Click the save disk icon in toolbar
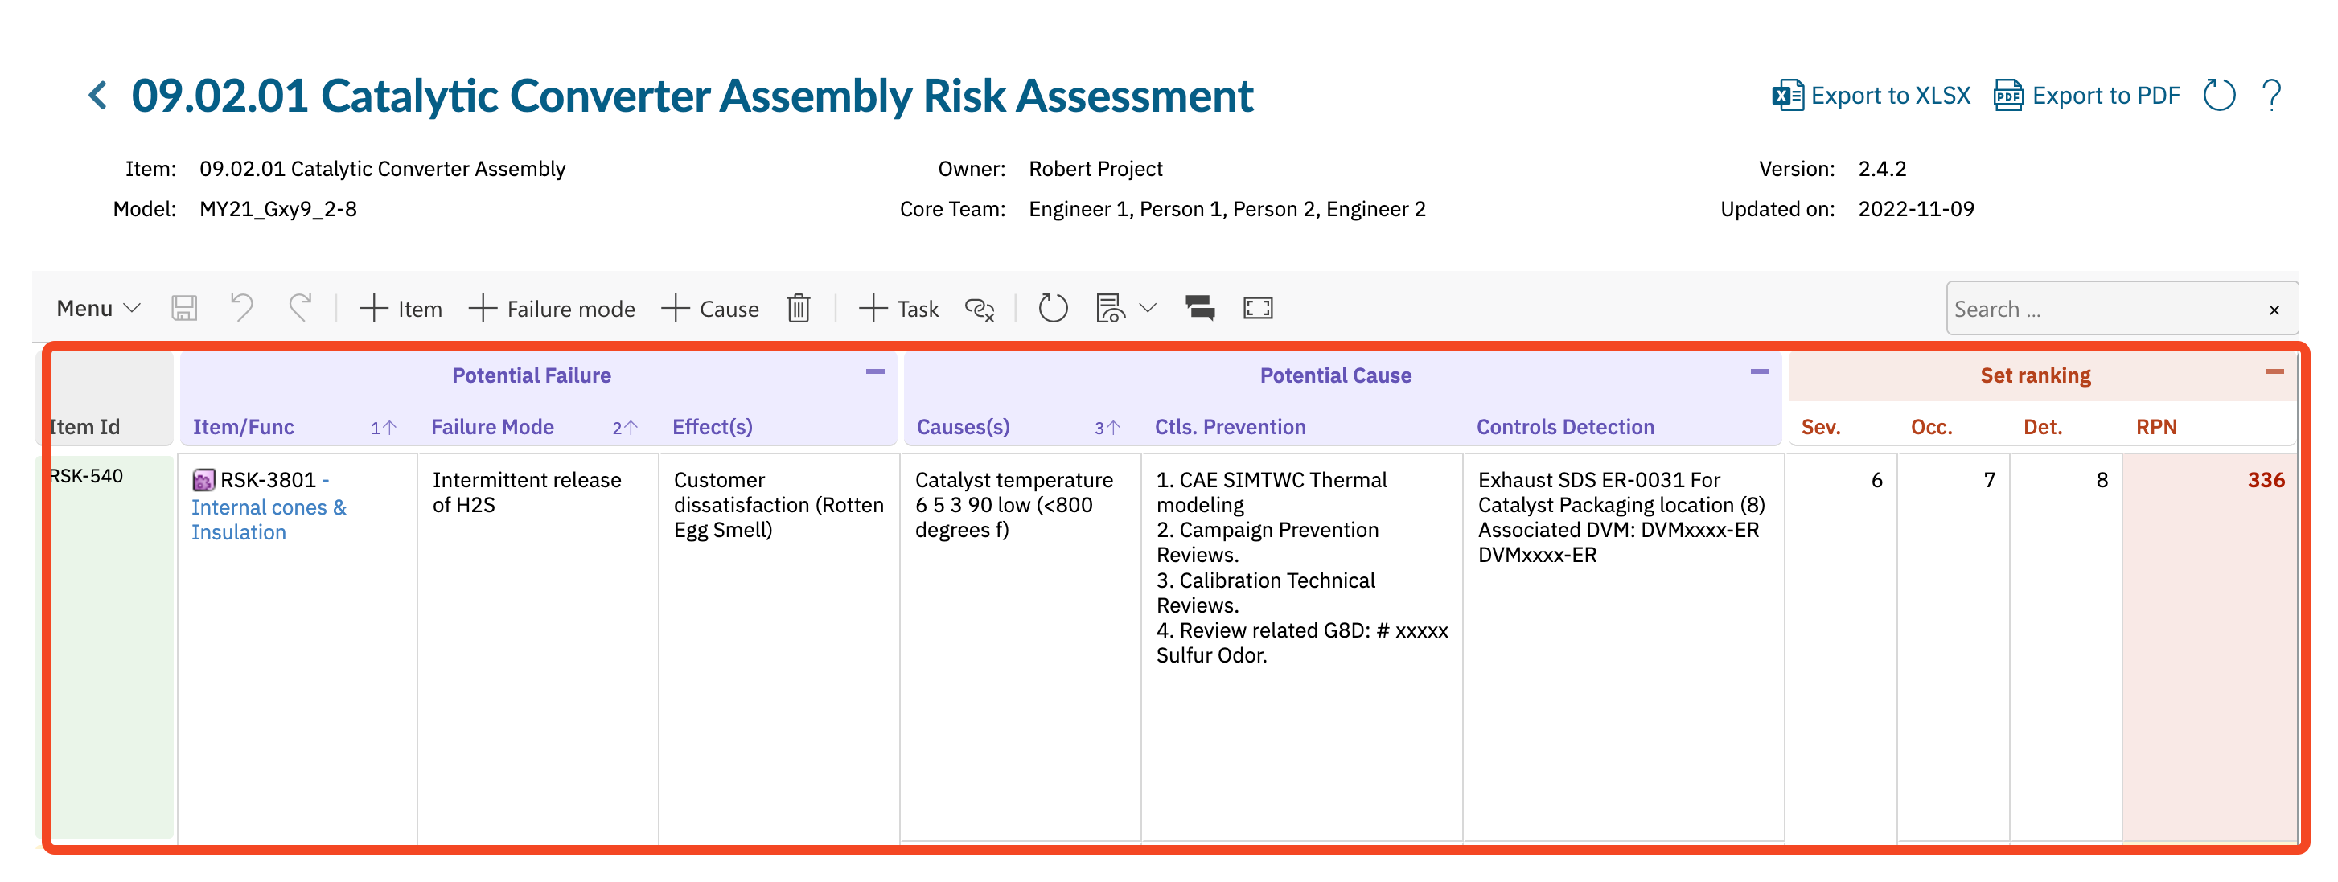This screenshot has width=2338, height=882. (x=184, y=309)
